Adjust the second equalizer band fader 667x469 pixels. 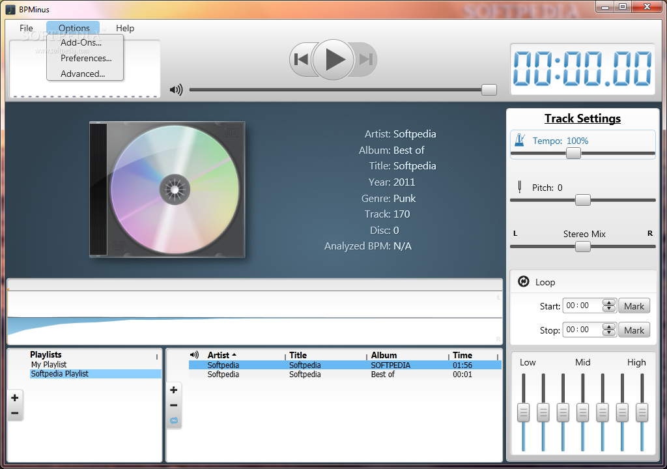point(543,412)
